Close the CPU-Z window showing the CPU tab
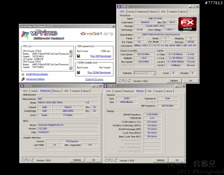Image resolution: width=224 pixels, height=175 pixels. [x=197, y=7]
